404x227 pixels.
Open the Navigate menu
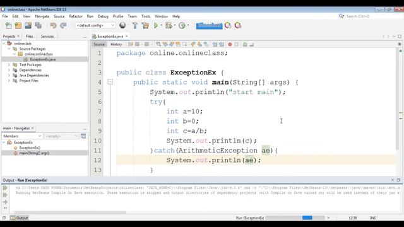(x=42, y=16)
